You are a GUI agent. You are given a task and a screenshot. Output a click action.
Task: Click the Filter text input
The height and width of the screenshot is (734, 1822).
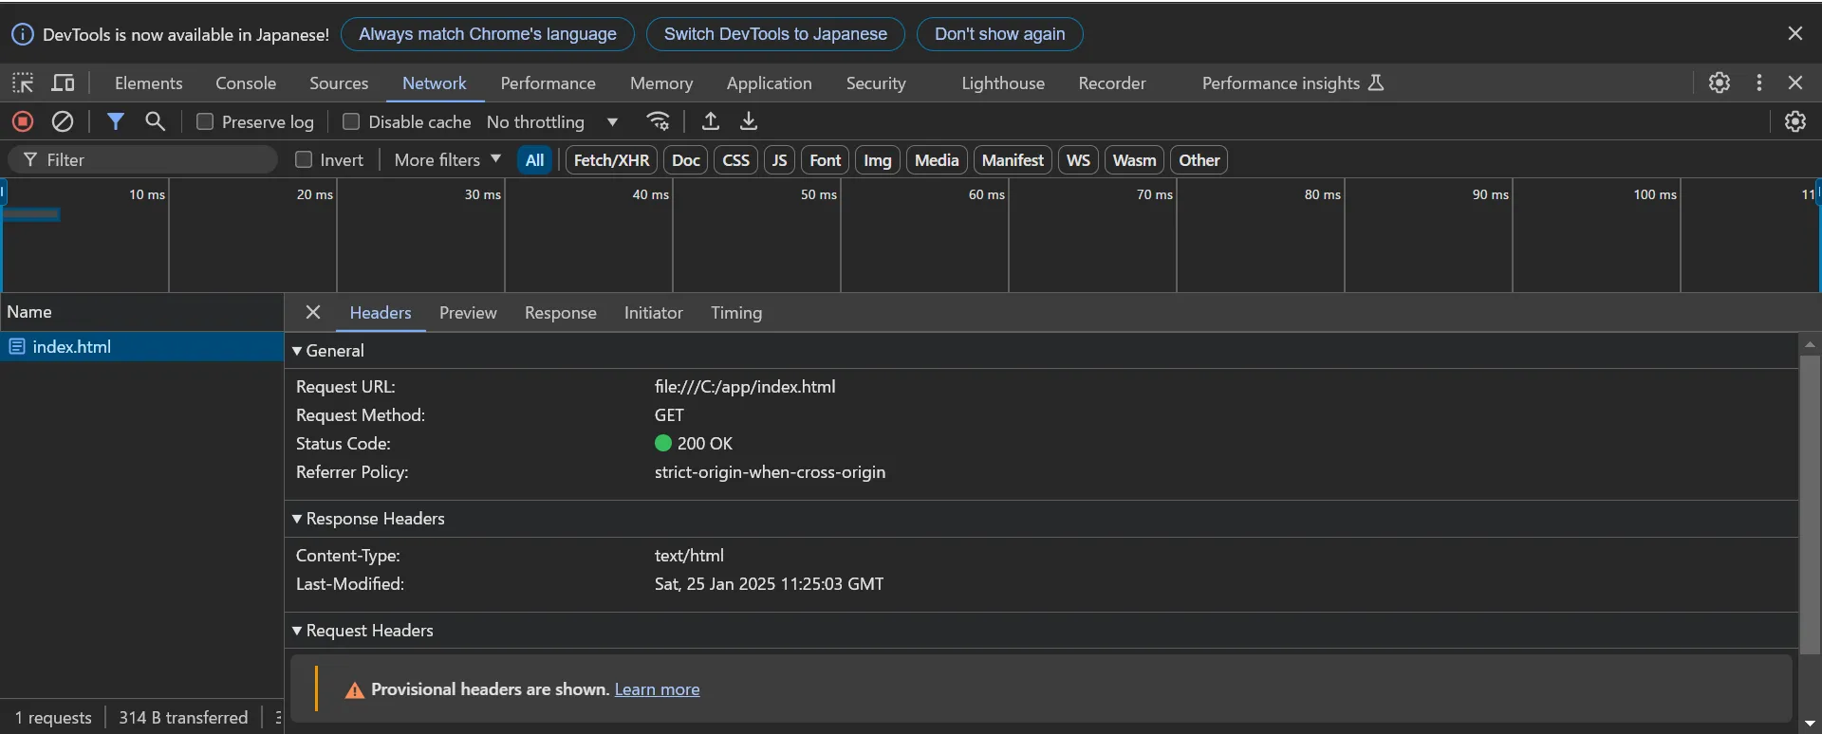tap(142, 159)
